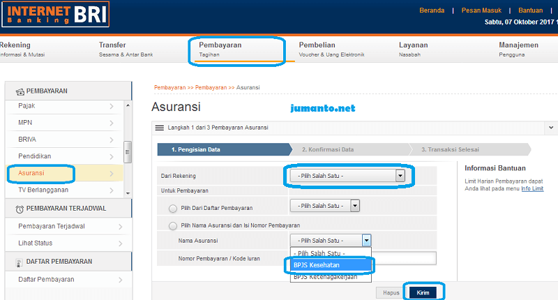Open the Info Limit link
This screenshot has width=558, height=300.
tap(532, 188)
